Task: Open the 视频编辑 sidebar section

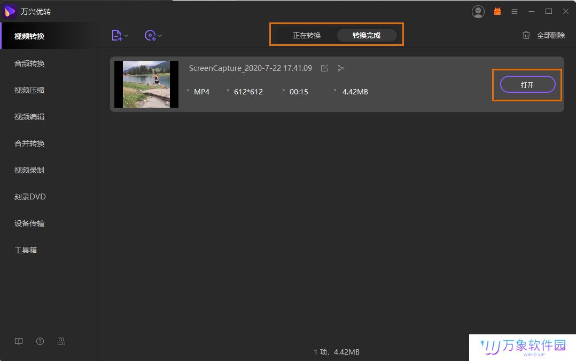Action: point(29,117)
